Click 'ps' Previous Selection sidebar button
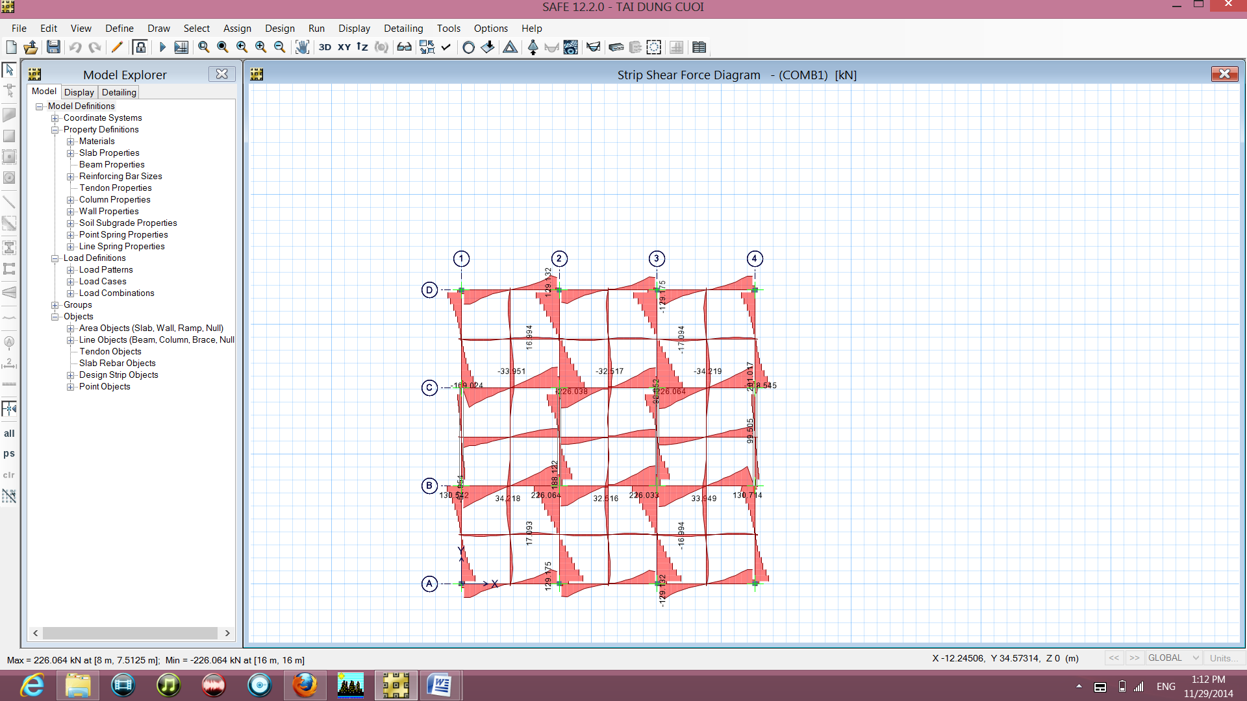 pos(9,454)
